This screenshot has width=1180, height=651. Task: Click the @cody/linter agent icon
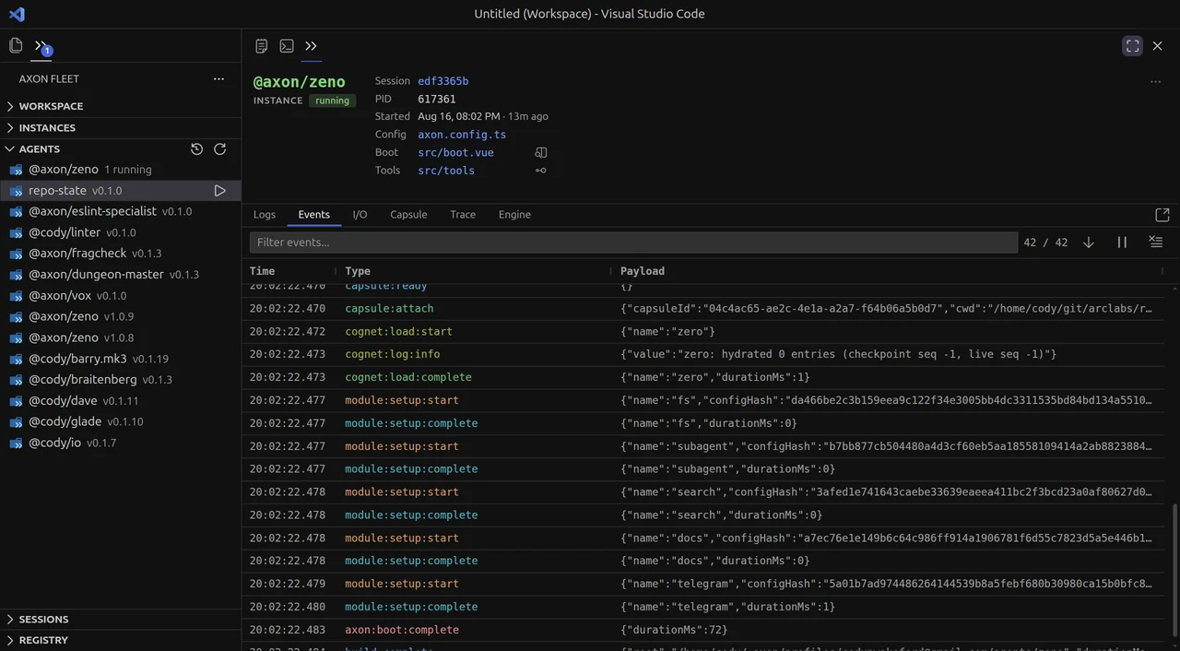click(x=16, y=232)
